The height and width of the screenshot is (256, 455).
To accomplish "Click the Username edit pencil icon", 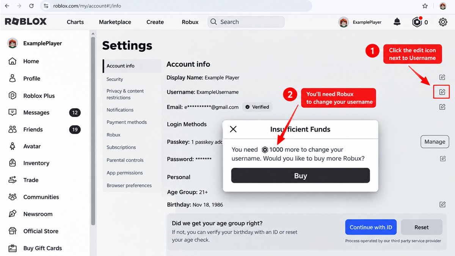I will [x=442, y=92].
